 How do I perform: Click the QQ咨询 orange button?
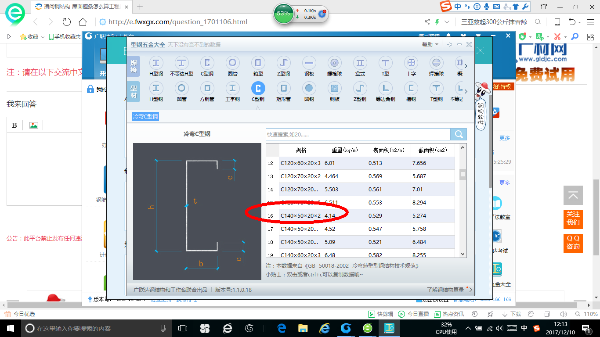[x=573, y=242]
